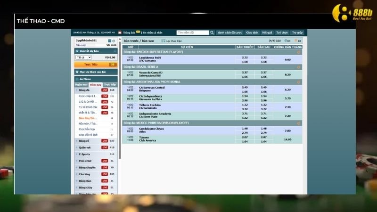This screenshot has height=212, width=377.
Task: Click odds 5.70 for CA Independiente match
Action: pos(287,98)
